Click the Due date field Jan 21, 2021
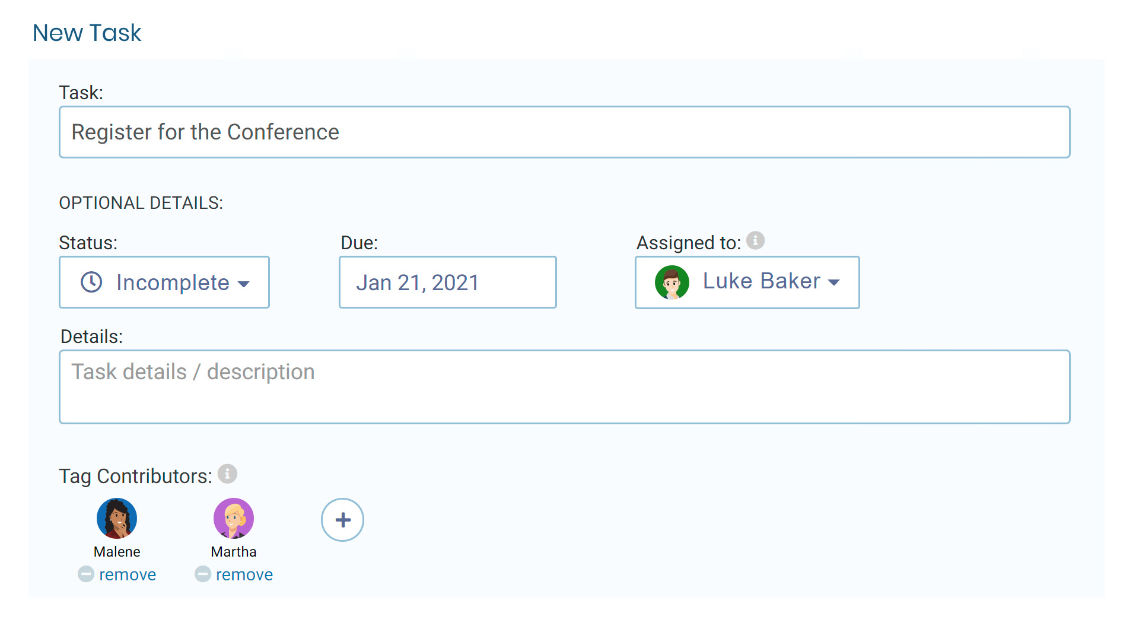This screenshot has height=629, width=1136. tap(447, 282)
